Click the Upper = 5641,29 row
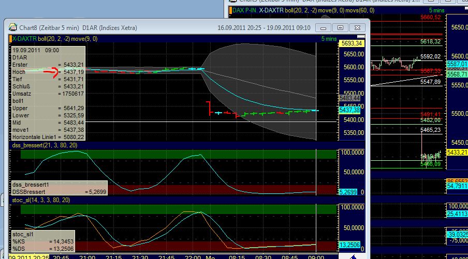Viewport: 468px width, 259px height. coord(48,108)
